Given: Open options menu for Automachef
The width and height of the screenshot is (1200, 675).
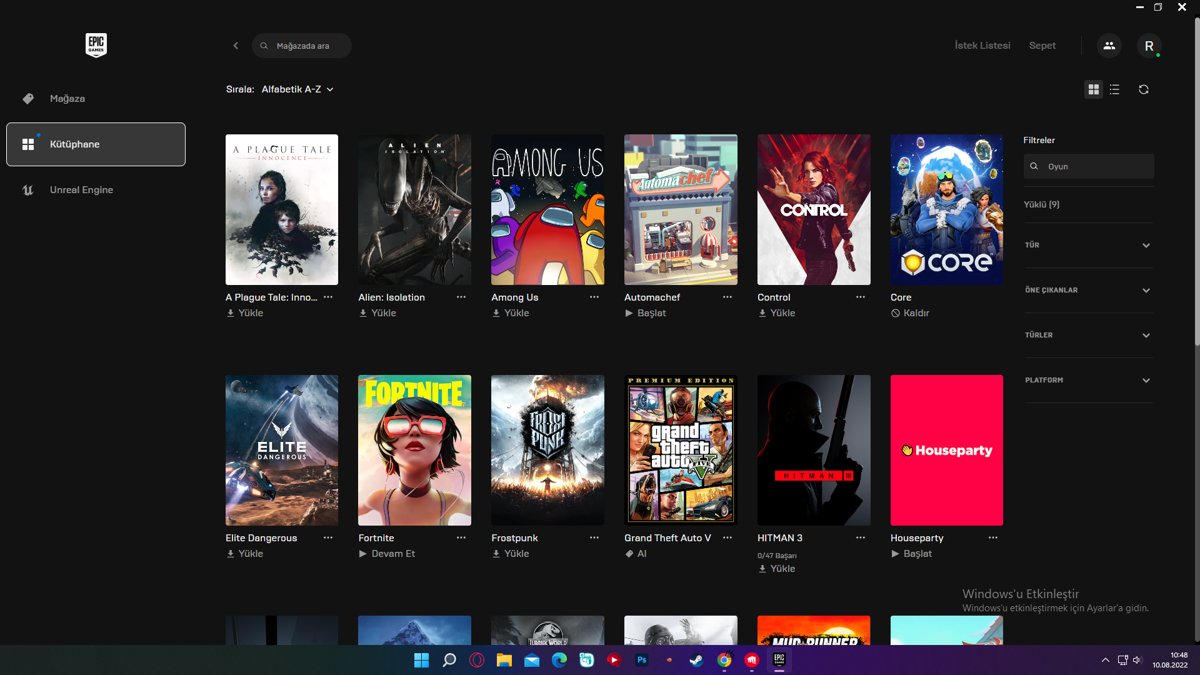Looking at the screenshot, I should 727,297.
